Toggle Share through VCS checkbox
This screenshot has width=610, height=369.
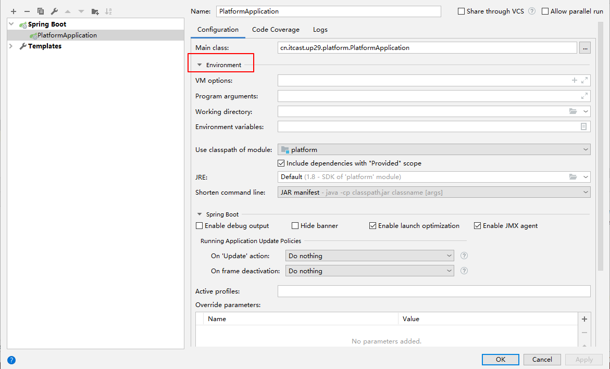click(462, 11)
